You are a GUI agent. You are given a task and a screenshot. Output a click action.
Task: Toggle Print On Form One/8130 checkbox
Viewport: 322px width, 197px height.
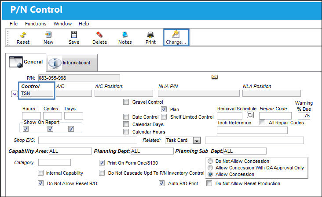[102, 163]
